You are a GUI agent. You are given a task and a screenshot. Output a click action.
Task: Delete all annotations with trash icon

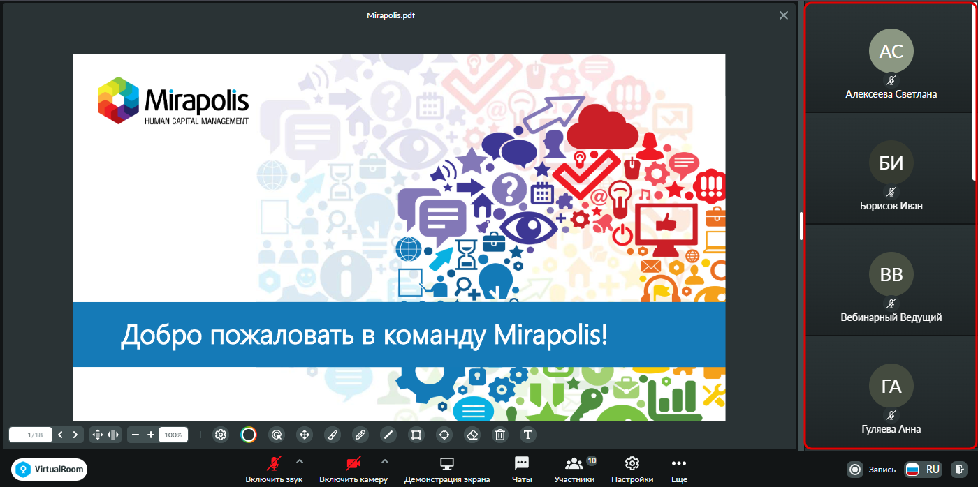[500, 435]
